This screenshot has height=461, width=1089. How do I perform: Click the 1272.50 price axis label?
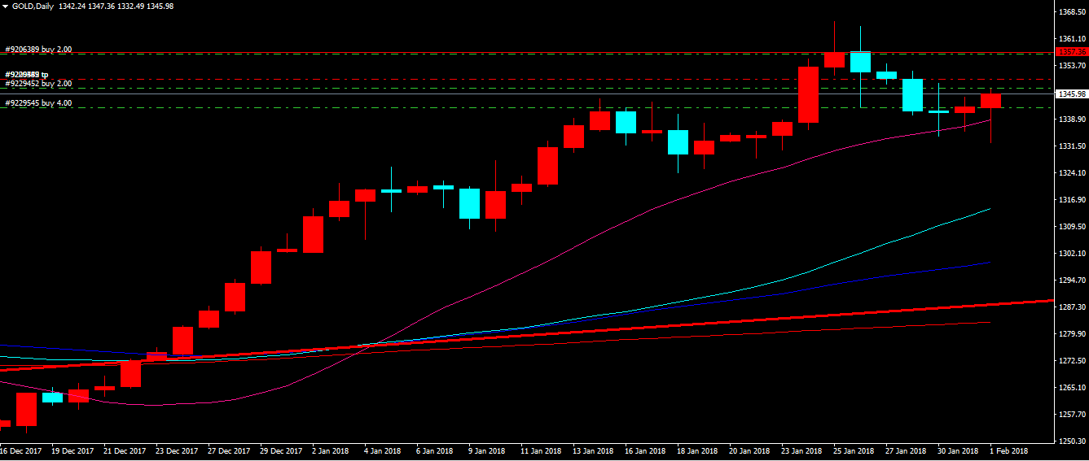coord(1072,361)
